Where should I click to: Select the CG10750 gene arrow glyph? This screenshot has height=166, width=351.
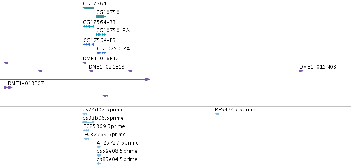click(101, 17)
